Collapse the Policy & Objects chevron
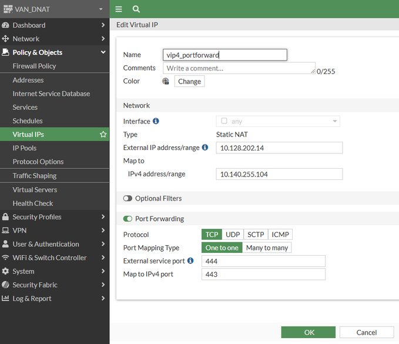 click(103, 52)
